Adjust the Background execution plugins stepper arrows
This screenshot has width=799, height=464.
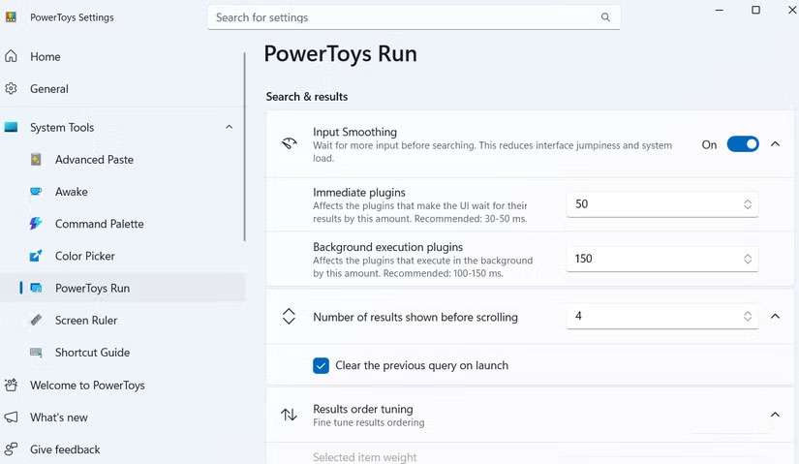coord(748,259)
